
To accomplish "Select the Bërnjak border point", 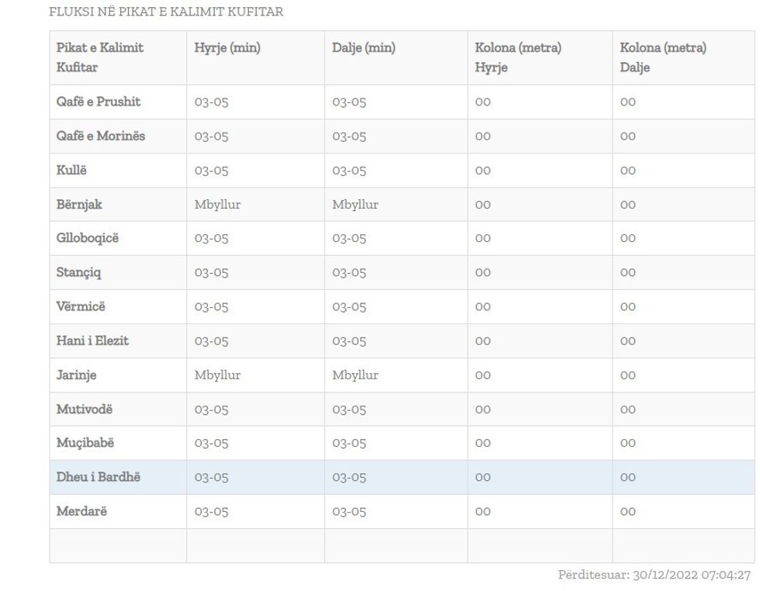I will (79, 205).
